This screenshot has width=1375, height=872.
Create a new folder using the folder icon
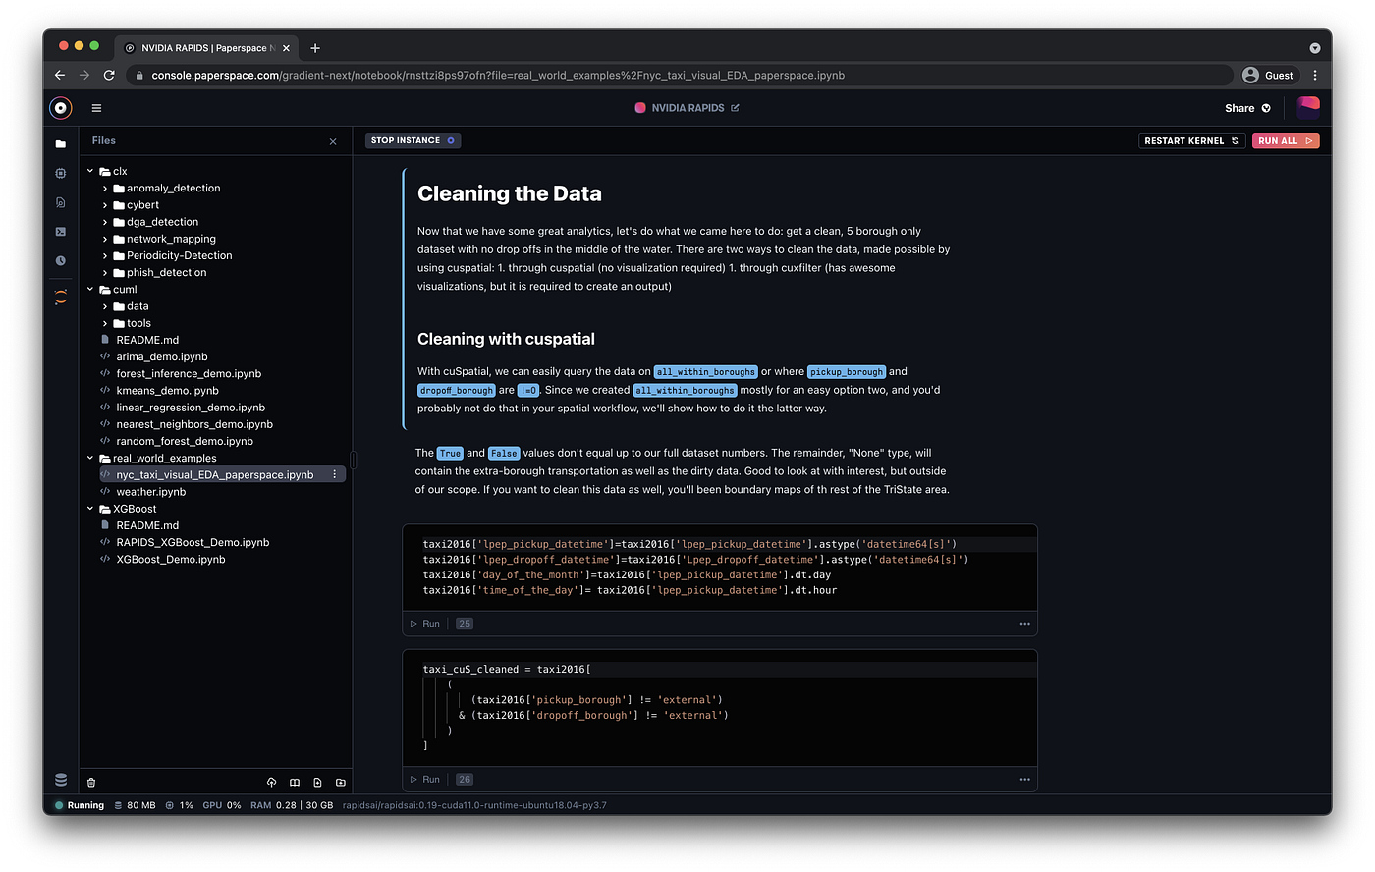tap(341, 782)
